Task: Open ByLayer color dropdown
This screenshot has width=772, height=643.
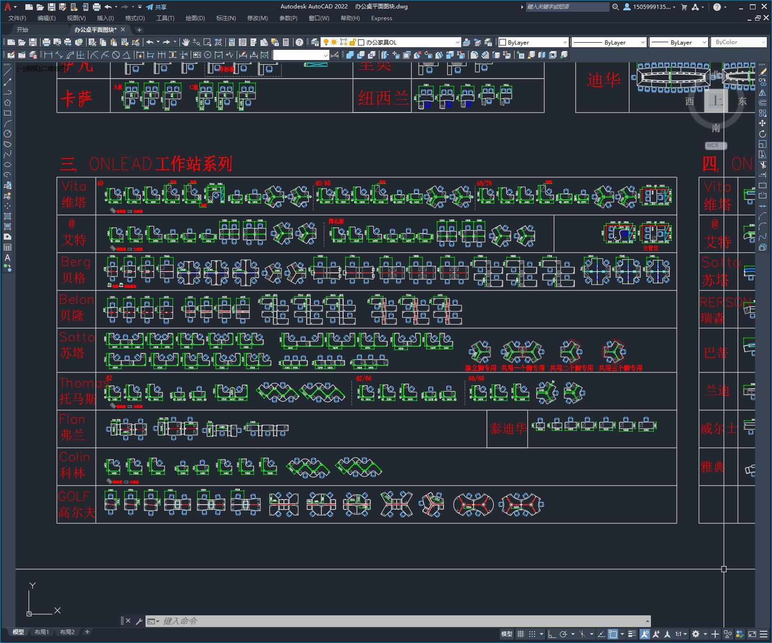Action: click(x=533, y=42)
